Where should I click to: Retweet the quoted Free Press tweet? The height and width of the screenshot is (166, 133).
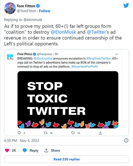click(x=46, y=133)
